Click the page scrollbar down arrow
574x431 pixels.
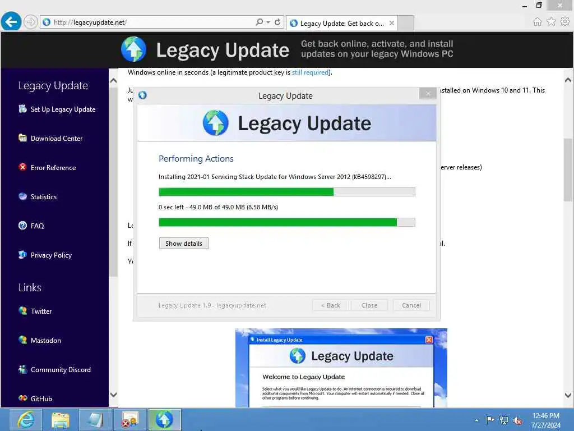(x=568, y=395)
